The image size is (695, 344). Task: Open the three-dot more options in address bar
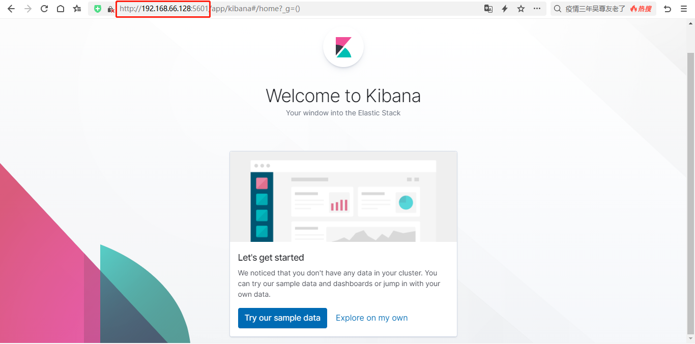pyautogui.click(x=537, y=9)
